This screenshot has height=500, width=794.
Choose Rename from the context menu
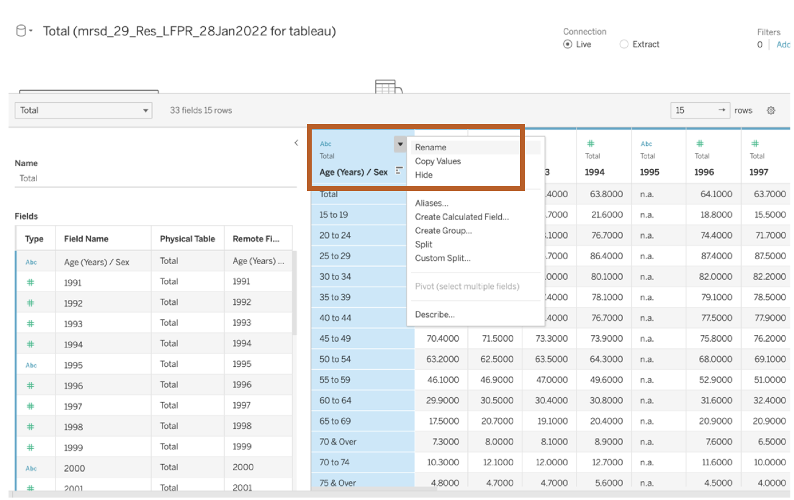pos(430,147)
